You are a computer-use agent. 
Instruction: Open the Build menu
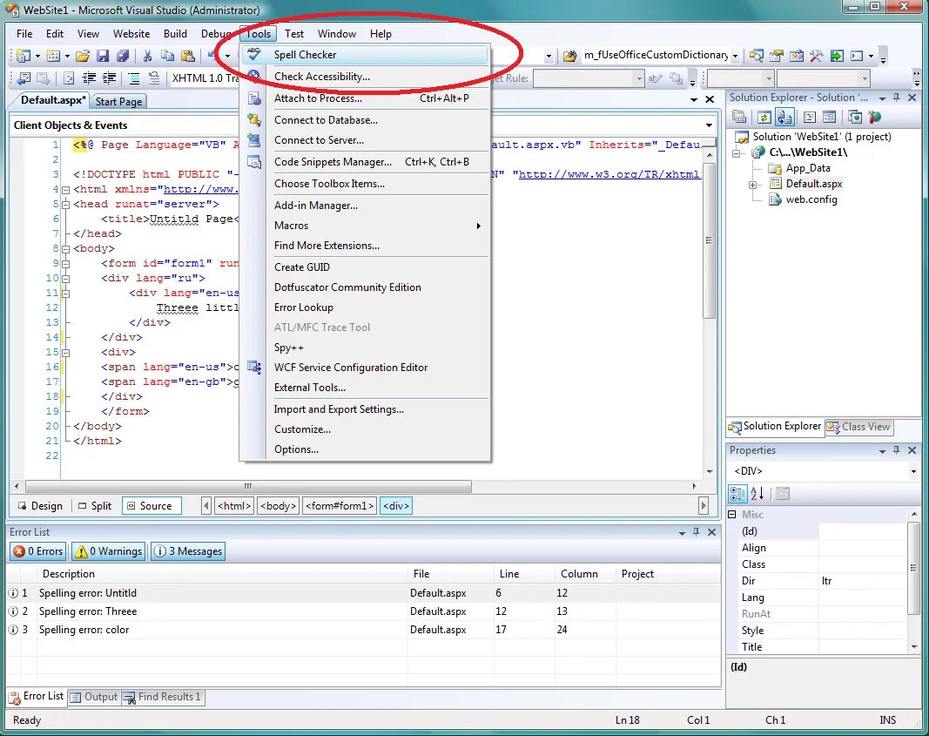[x=175, y=34]
